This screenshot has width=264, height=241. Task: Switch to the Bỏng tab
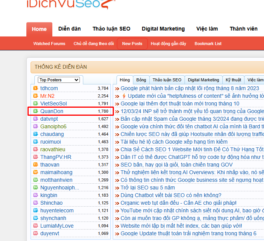pyautogui.click(x=141, y=80)
